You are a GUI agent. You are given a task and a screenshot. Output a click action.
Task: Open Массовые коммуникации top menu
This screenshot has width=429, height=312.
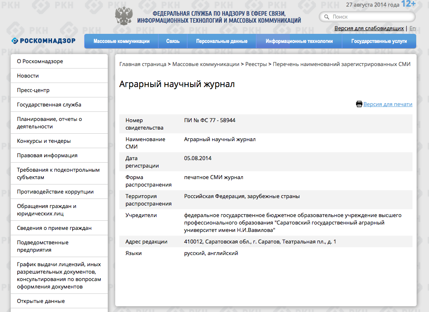pos(121,41)
